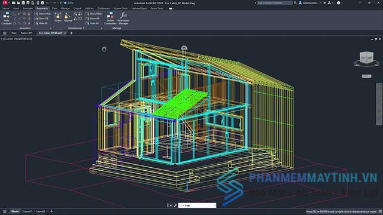Switch to the Insert ribbon tab

point(16,8)
